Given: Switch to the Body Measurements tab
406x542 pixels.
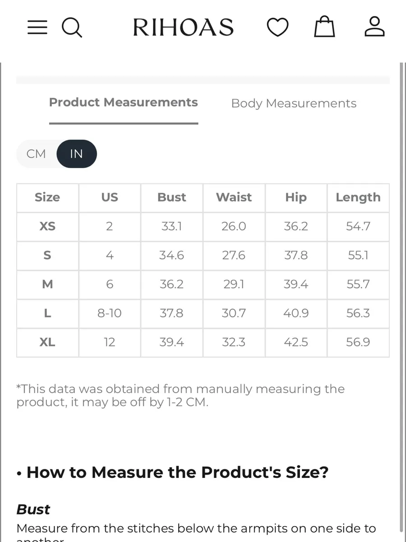Looking at the screenshot, I should coord(294,103).
